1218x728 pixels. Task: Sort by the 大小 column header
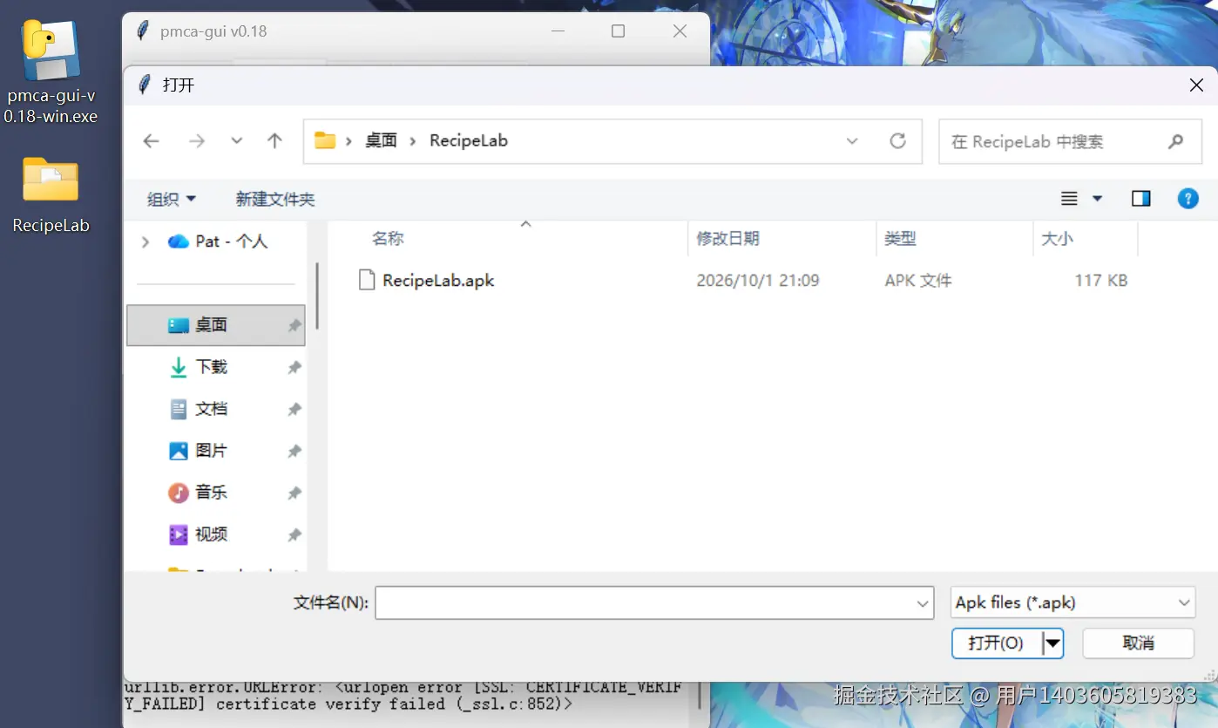click(x=1057, y=239)
